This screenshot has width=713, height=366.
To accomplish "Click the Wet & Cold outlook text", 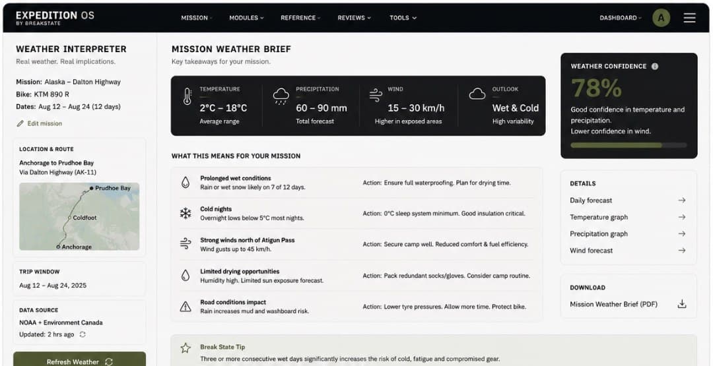I will coord(515,108).
